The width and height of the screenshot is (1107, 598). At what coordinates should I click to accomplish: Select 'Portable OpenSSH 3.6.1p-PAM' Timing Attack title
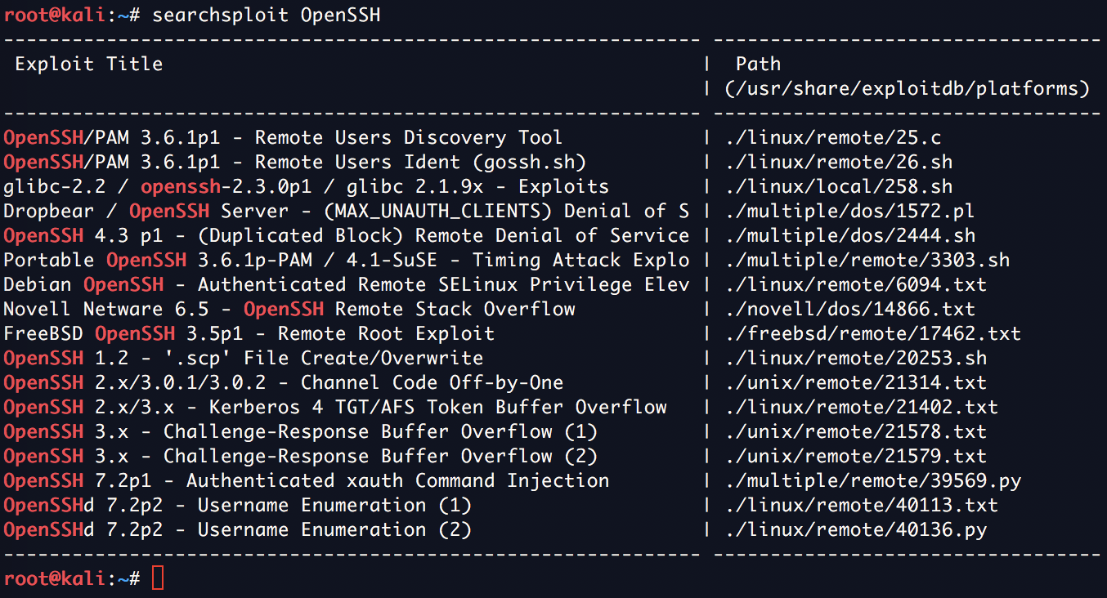tap(347, 260)
